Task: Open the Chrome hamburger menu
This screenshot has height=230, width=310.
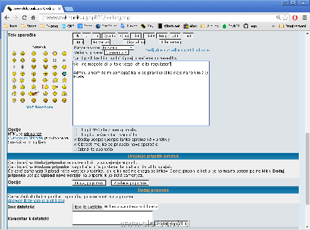Action: tap(304, 18)
